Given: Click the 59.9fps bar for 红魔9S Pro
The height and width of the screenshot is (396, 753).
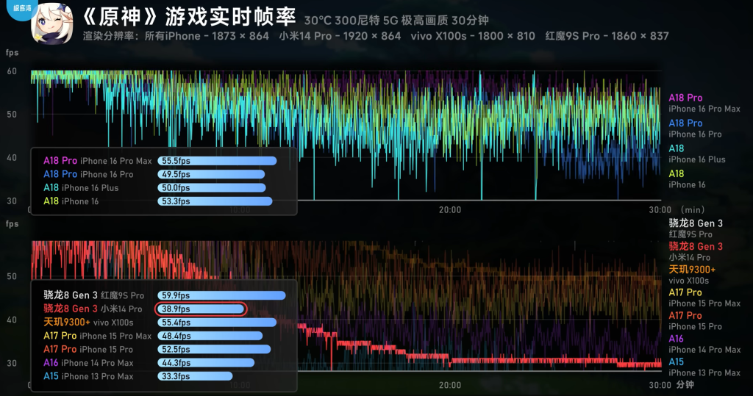Looking at the screenshot, I should (221, 295).
